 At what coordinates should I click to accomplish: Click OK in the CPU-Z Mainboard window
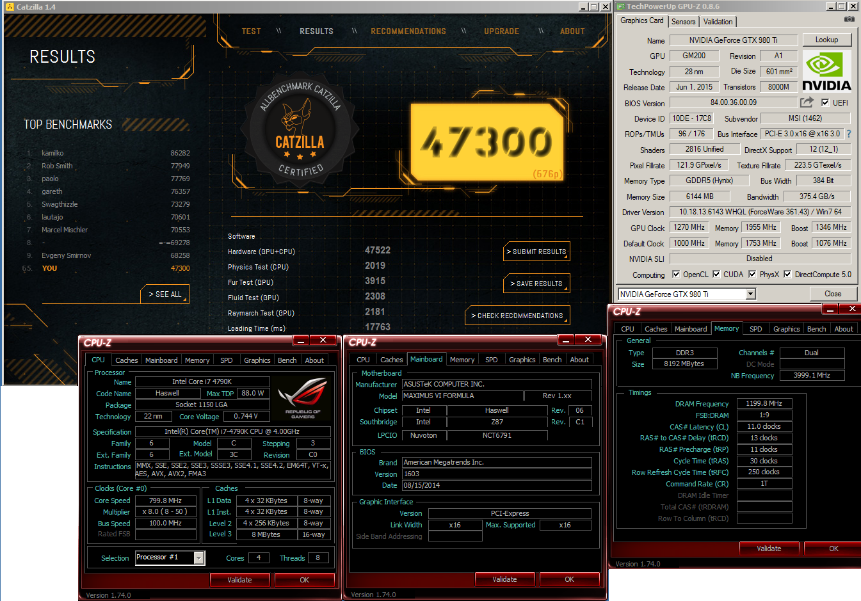coord(569,579)
